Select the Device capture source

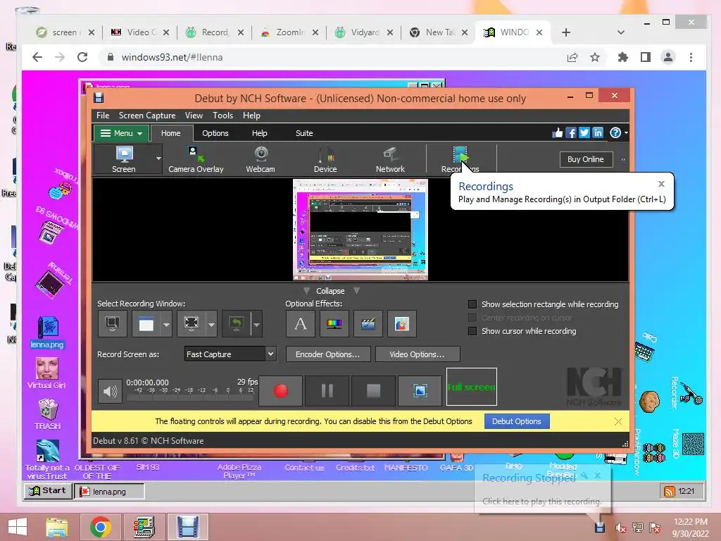pyautogui.click(x=325, y=159)
